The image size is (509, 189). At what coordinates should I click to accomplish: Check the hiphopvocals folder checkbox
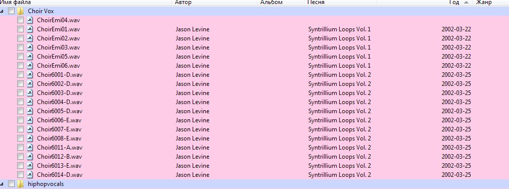[11, 184]
